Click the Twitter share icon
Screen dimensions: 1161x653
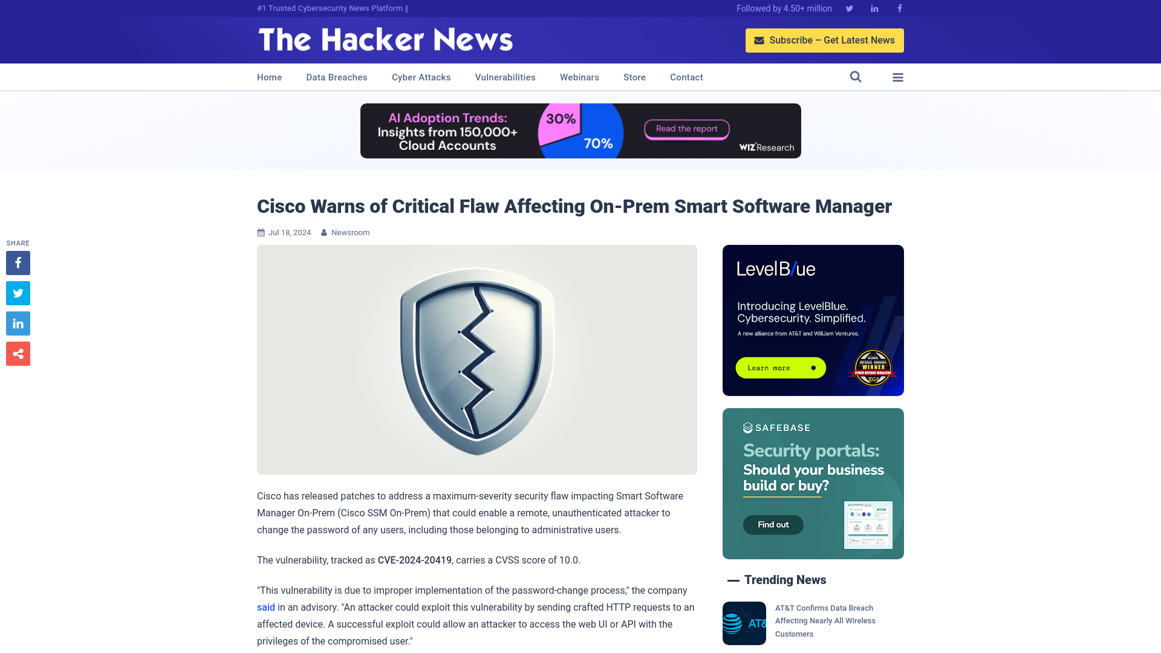tap(18, 293)
